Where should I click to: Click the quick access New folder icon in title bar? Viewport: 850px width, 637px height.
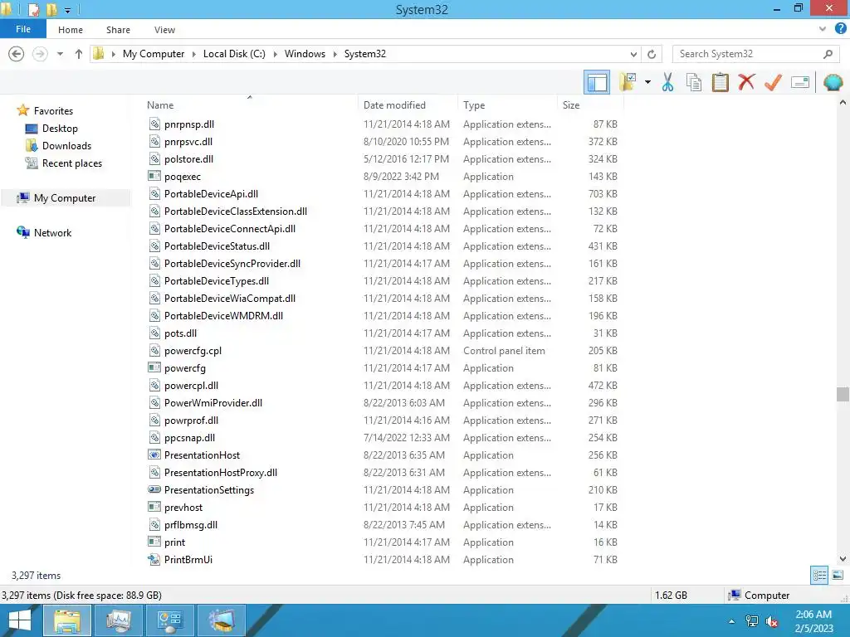(x=51, y=9)
